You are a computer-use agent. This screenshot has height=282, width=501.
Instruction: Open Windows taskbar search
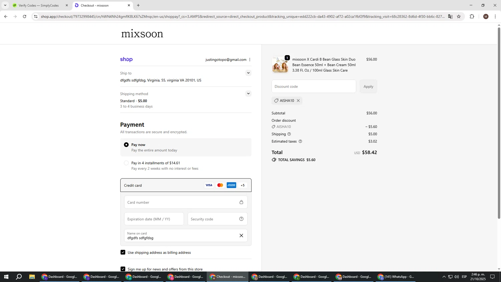point(19,277)
